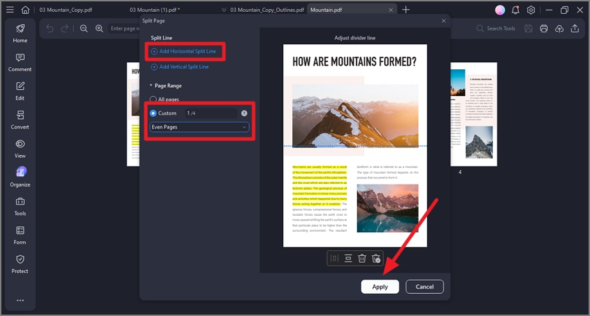Open the Protect tool in sidebar
This screenshot has height=316, width=590.
[x=20, y=264]
